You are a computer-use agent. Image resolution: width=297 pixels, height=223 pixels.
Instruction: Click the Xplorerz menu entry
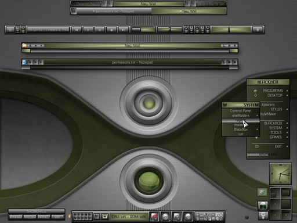[x=268, y=105]
